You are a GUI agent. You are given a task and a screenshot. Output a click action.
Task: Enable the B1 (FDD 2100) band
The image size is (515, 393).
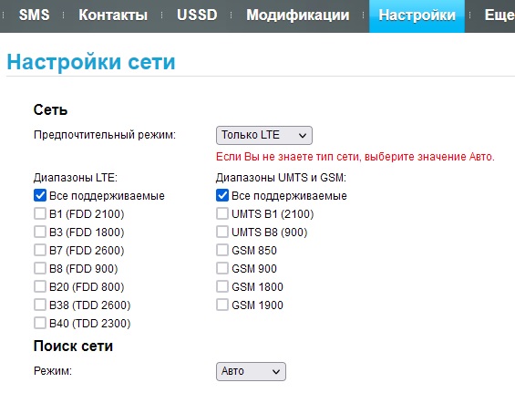40,213
